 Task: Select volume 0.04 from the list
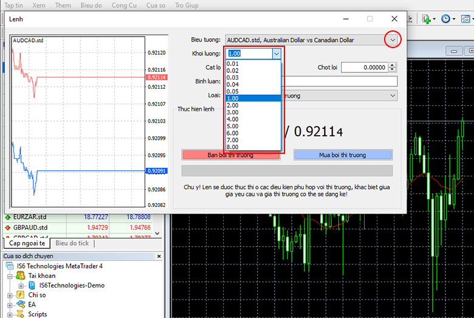(x=253, y=85)
